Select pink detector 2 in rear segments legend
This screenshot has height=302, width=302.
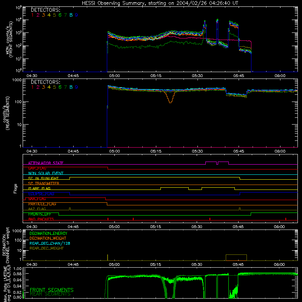[38, 87]
